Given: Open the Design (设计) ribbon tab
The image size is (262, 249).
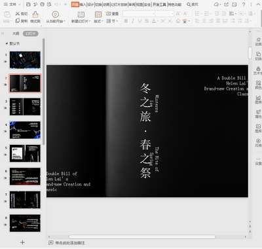Looking at the screenshot, I should click(90, 5).
